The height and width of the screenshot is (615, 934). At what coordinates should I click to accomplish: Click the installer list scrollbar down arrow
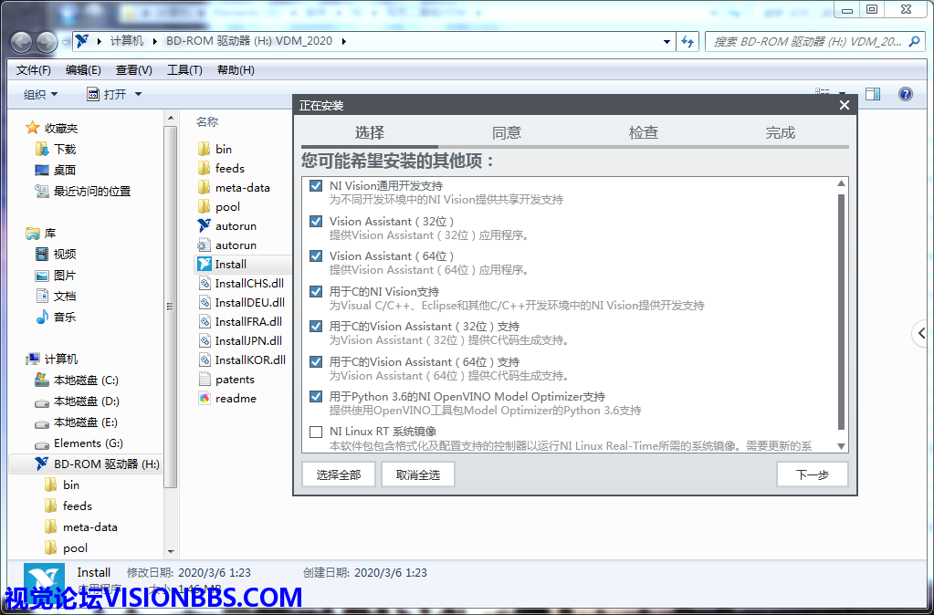(x=841, y=446)
